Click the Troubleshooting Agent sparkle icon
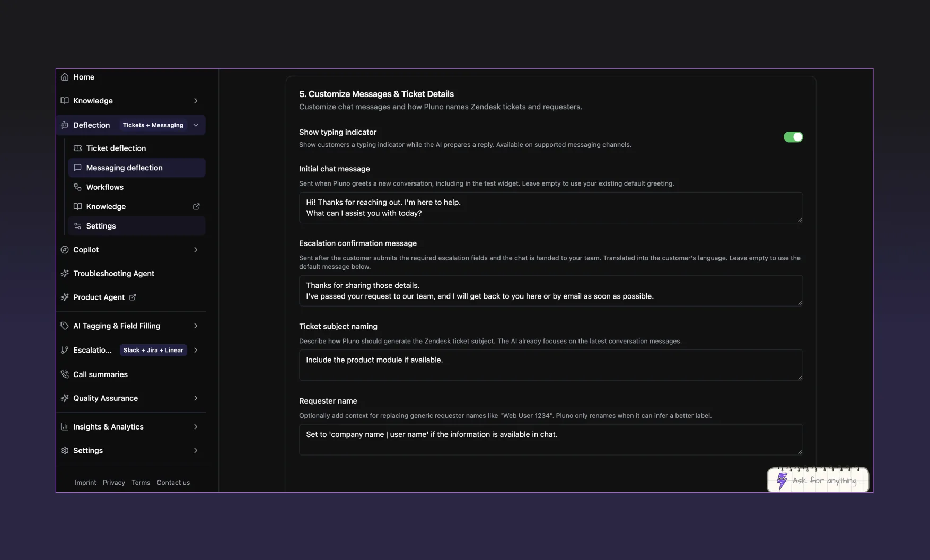 tap(65, 274)
